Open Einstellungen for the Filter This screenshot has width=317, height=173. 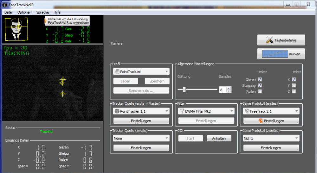206,120
